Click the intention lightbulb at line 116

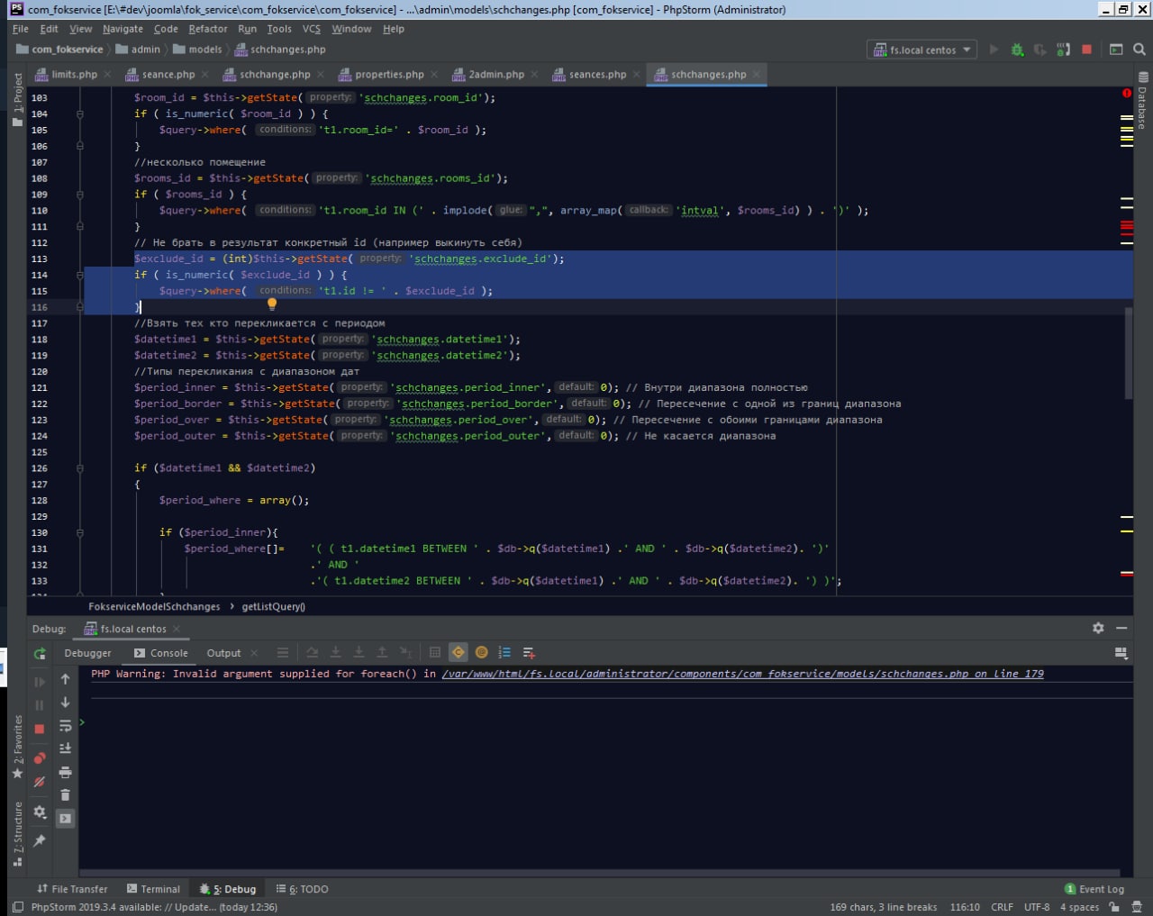(x=272, y=304)
